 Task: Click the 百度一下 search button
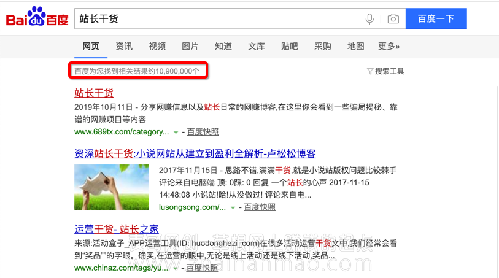(436, 18)
